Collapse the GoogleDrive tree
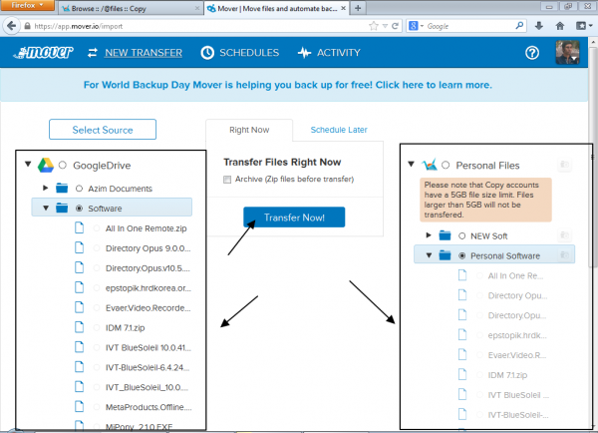Viewport: 598px width, 433px height. click(28, 165)
